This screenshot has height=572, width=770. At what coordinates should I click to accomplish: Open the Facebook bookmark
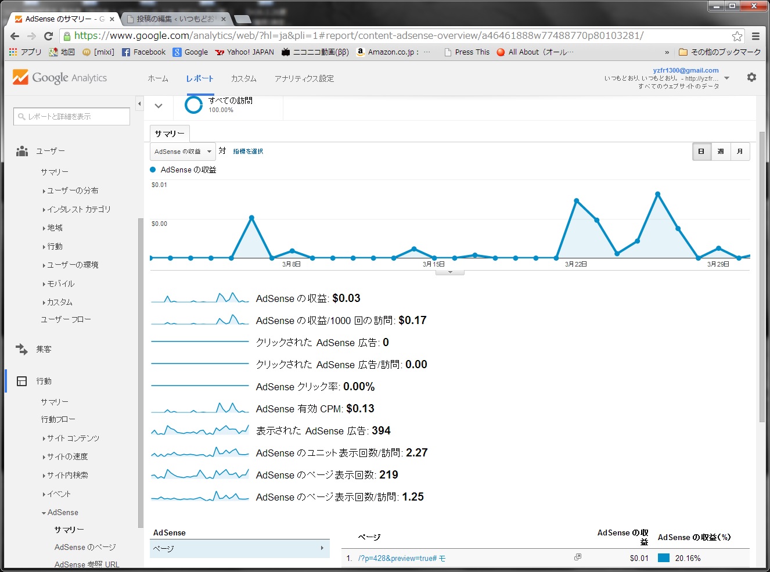tap(143, 52)
